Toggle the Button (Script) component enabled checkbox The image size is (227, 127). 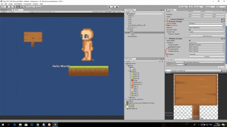point(170,38)
